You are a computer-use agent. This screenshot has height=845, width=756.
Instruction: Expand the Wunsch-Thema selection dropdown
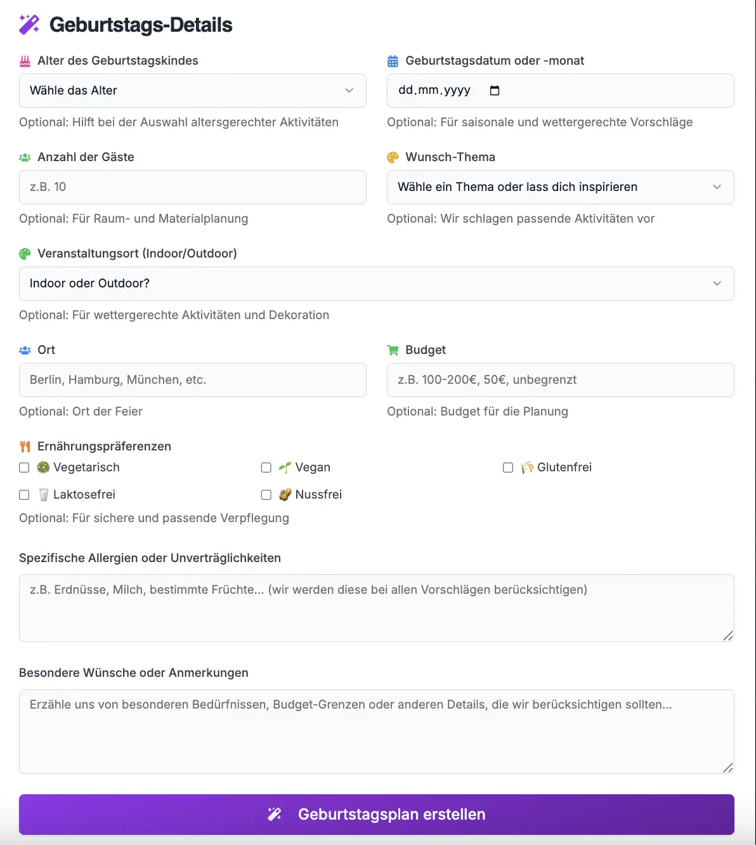coord(560,187)
